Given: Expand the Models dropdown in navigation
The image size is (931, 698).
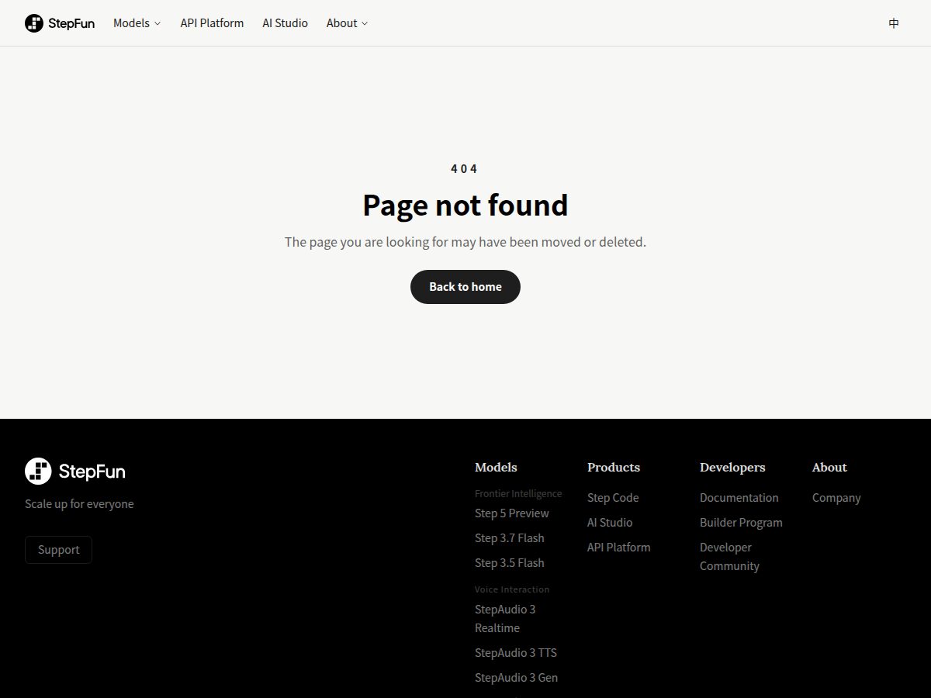Looking at the screenshot, I should click(137, 23).
